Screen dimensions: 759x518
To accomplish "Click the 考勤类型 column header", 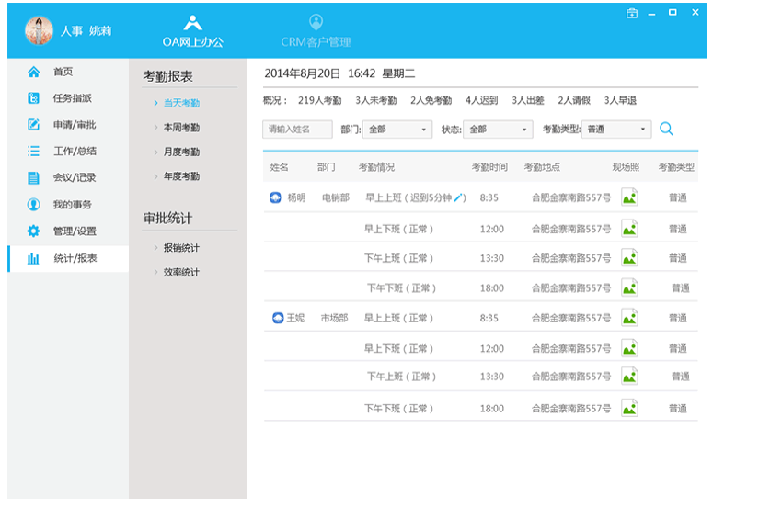I will pyautogui.click(x=676, y=167).
